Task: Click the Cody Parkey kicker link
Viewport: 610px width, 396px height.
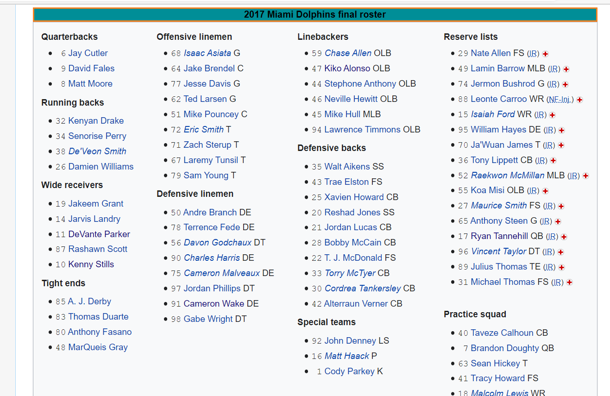Action: tap(349, 371)
